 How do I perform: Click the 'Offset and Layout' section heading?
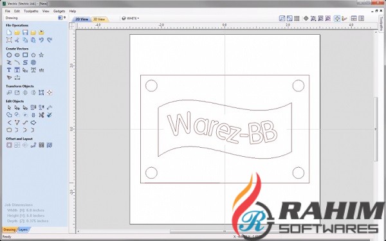19,139
